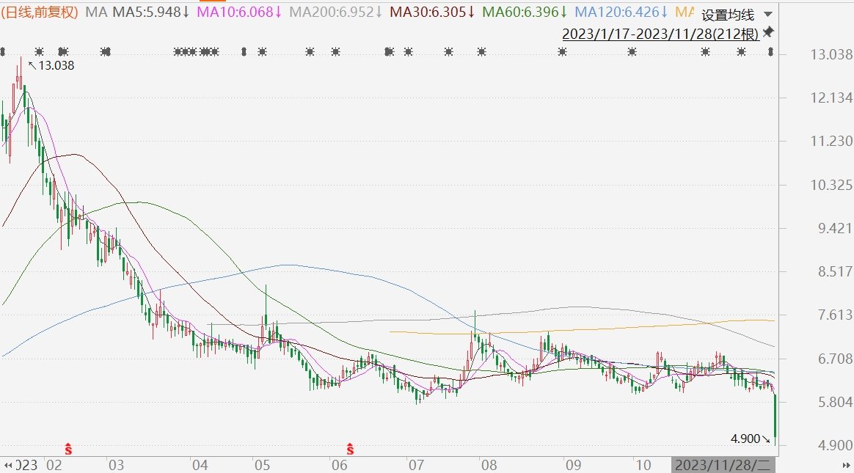Click the 设置均线 settings text
Image resolution: width=854 pixels, height=473 pixels.
(728, 15)
